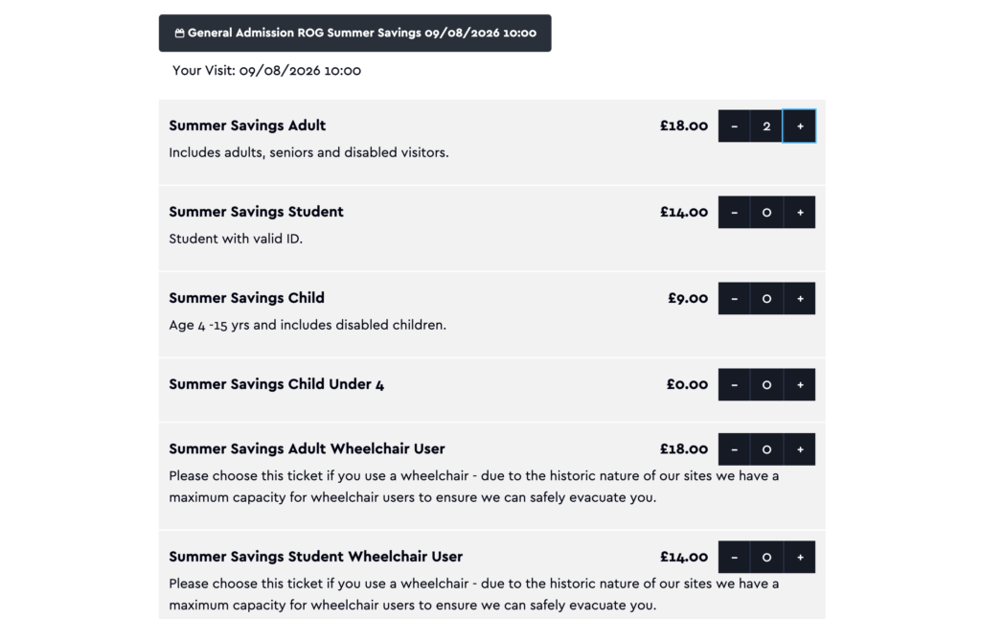Add a Summer Savings Child ticket
The height and width of the screenshot is (619, 981).
pyautogui.click(x=799, y=299)
